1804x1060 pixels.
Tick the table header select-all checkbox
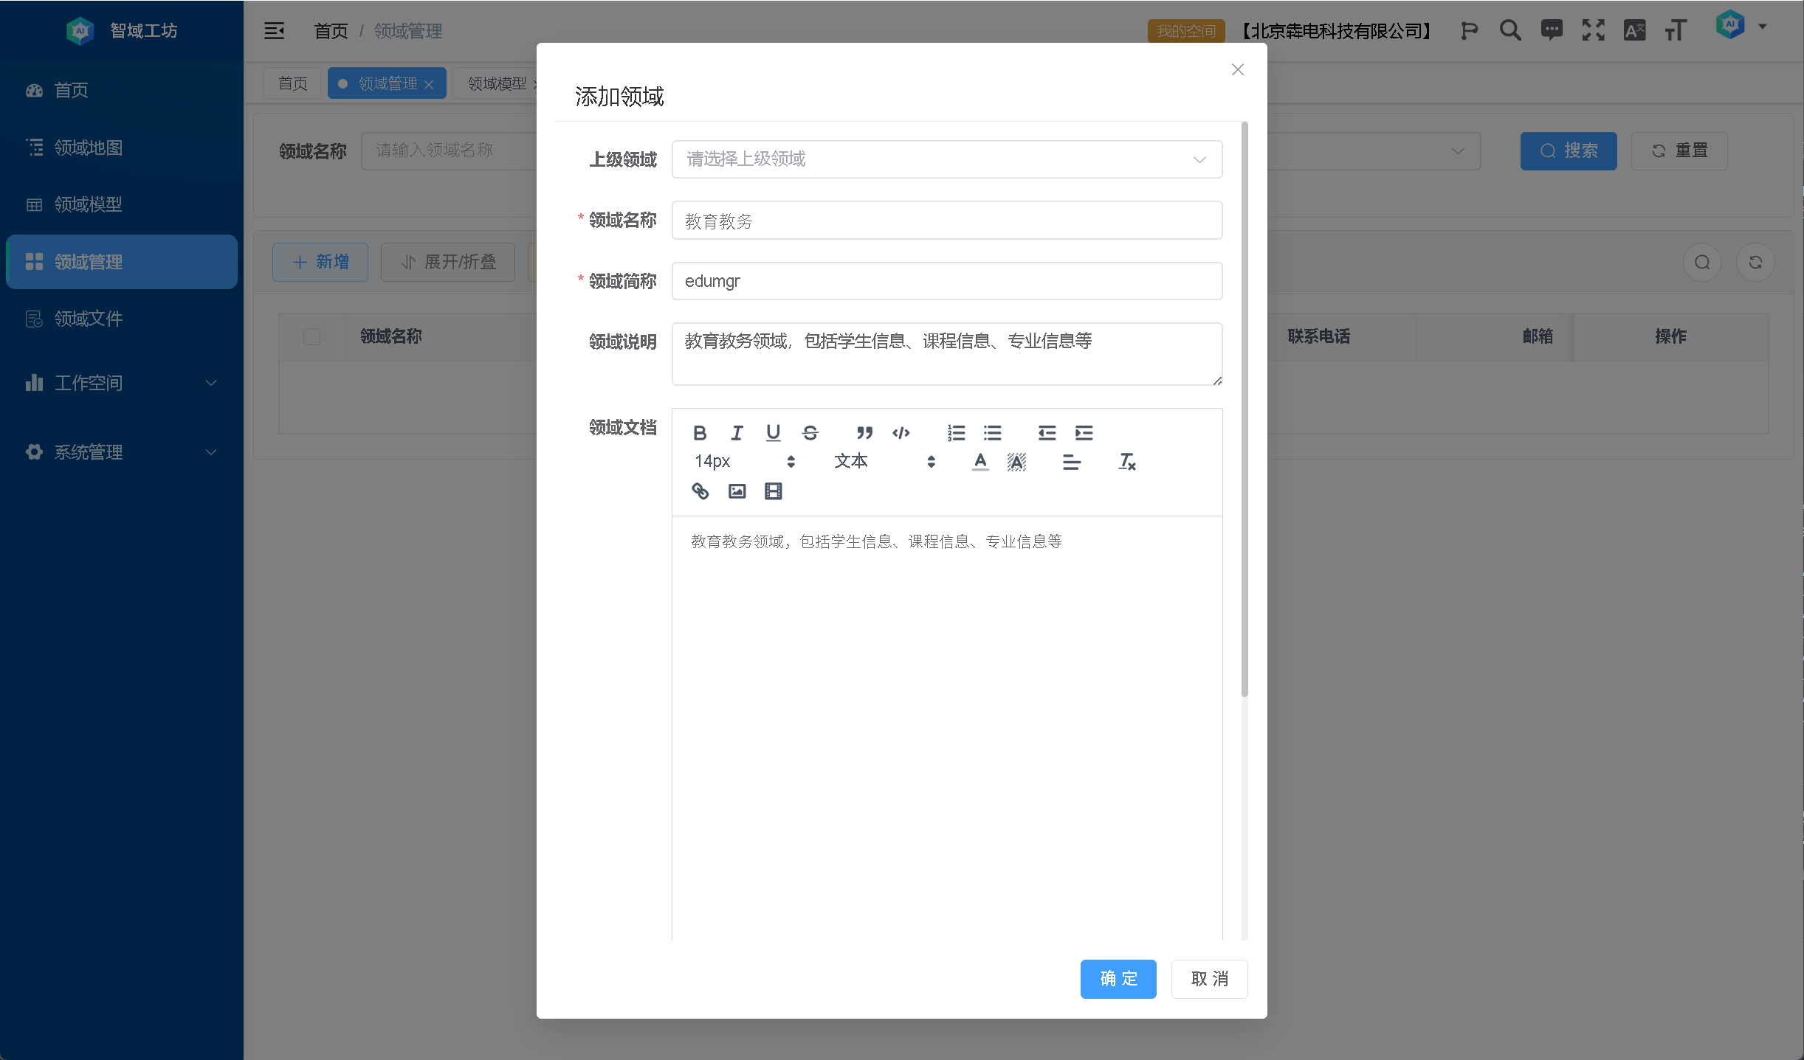coord(311,336)
